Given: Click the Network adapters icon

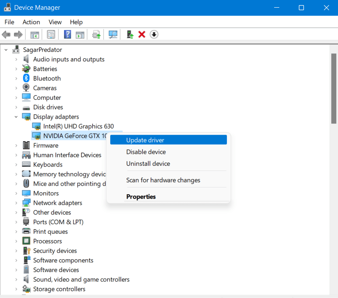Looking at the screenshot, I should click(26, 203).
